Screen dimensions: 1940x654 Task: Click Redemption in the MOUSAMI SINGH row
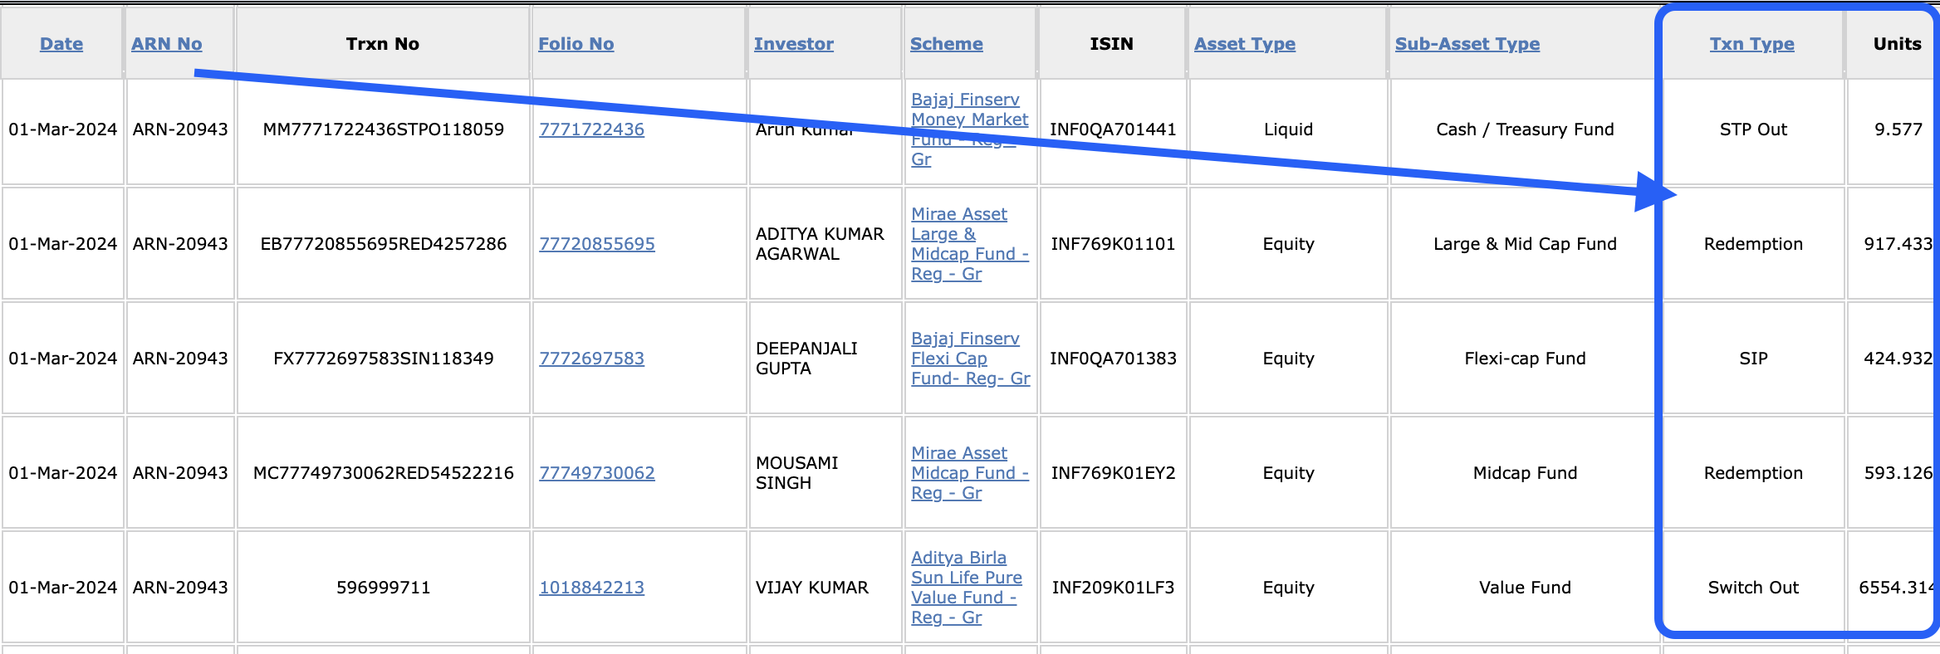click(1753, 473)
